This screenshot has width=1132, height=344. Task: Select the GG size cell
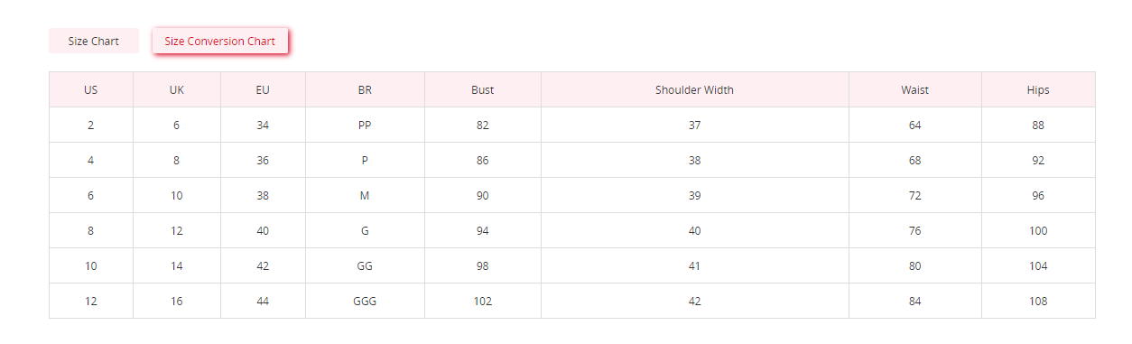[x=365, y=266]
